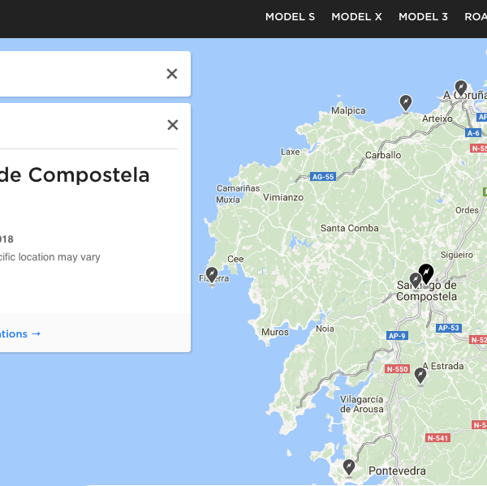
Task: Click the Arteixo town label
Action: (437, 118)
